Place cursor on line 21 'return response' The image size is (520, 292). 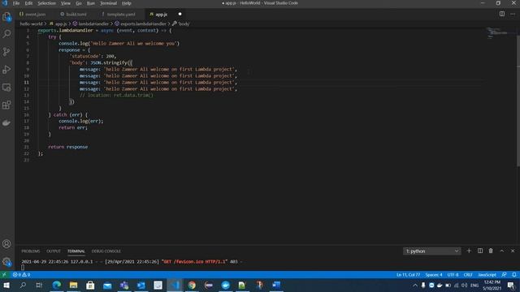(x=68, y=147)
